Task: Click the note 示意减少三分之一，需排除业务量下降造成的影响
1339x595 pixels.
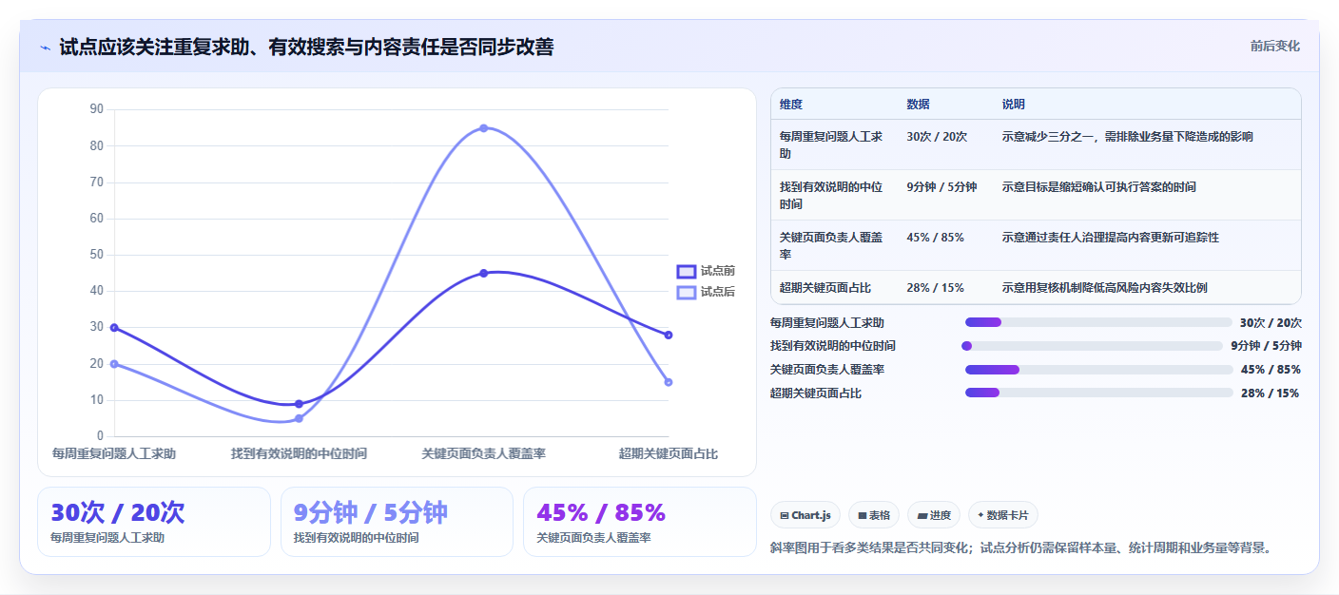Action: coord(1128,137)
